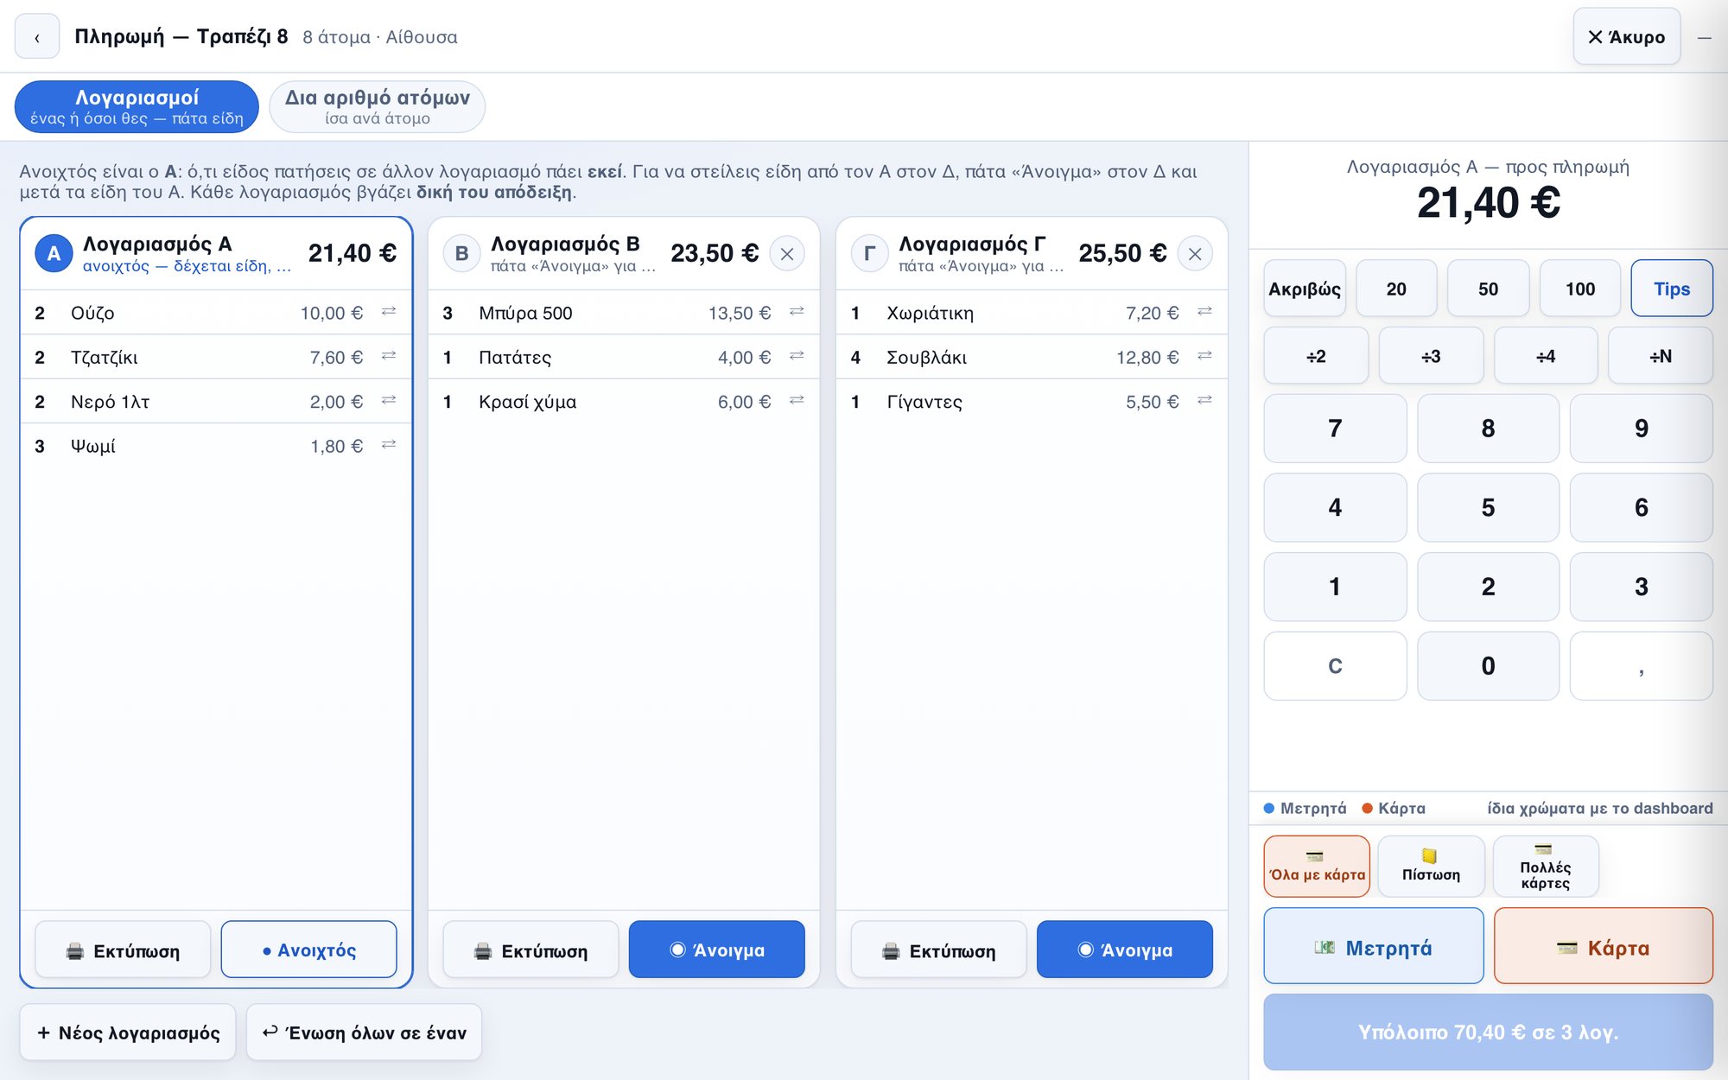Screen dimensions: 1728x1080
Task: Pay with Μετρητά button
Action: tap(1374, 946)
